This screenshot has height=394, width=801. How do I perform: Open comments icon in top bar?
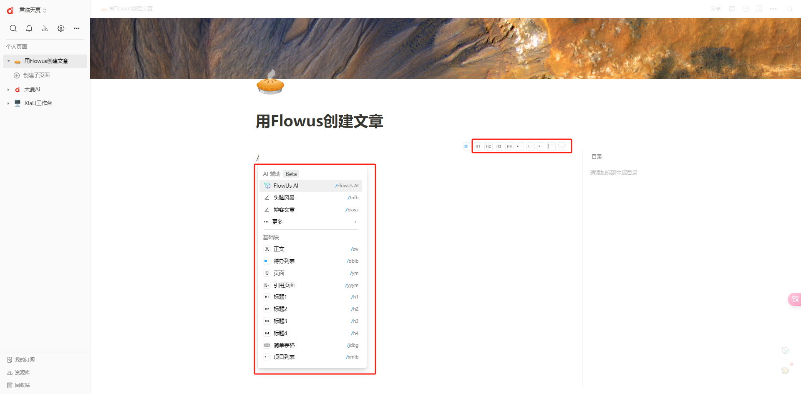(732, 9)
